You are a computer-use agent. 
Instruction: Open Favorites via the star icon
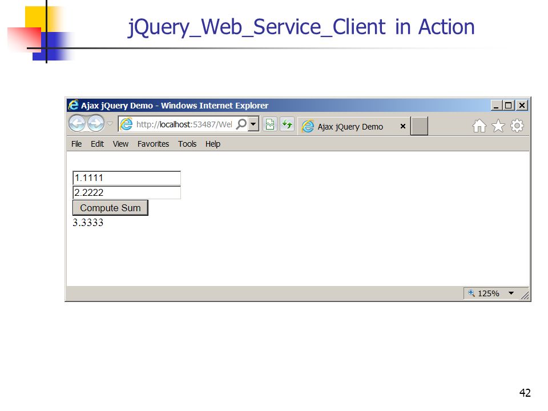click(x=498, y=126)
